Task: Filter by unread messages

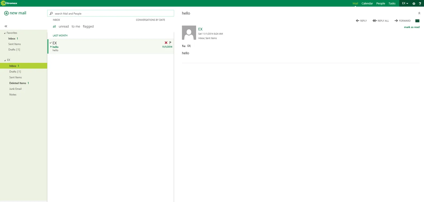Action: 64,26
